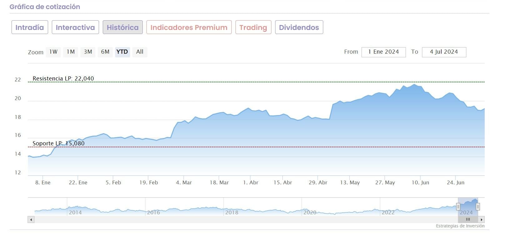505x238 pixels.
Task: Click the navigator scrollbar thumb grip
Action: point(468,220)
